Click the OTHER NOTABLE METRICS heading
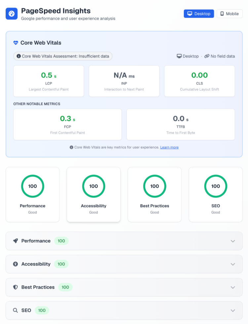 coord(37,104)
